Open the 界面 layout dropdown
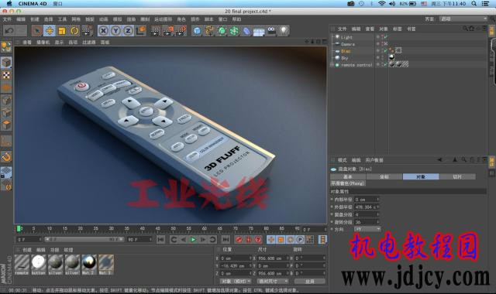 [463, 19]
